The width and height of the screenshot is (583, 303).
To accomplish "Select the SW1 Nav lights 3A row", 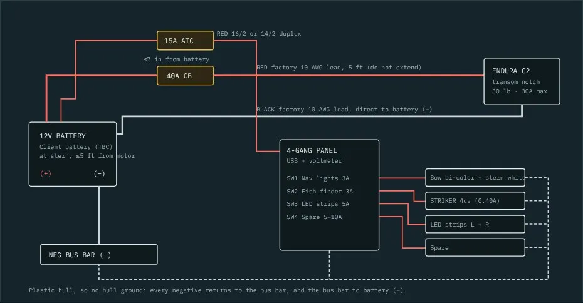I will coord(318,178).
